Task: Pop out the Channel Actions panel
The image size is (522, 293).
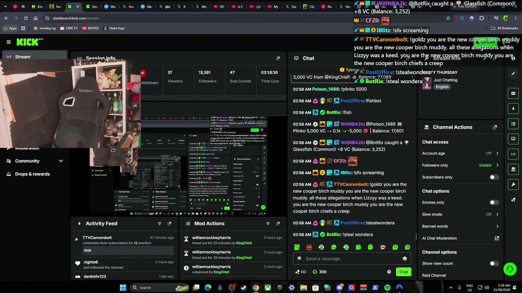Action: click(495, 127)
